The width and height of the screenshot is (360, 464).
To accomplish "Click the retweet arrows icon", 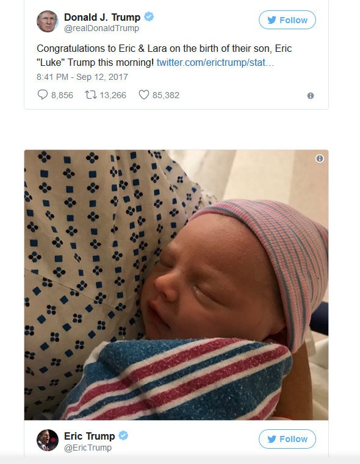I will 90,95.
